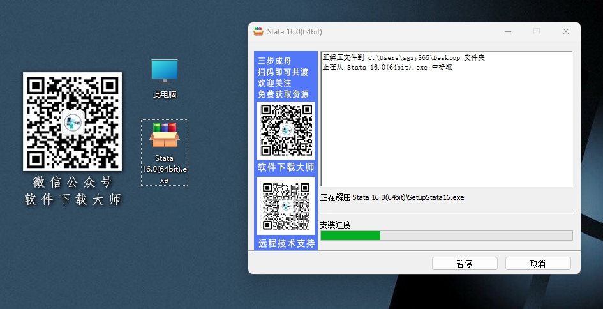Cancel extraction with the 取消 button
This screenshot has height=309, width=603.
(538, 264)
